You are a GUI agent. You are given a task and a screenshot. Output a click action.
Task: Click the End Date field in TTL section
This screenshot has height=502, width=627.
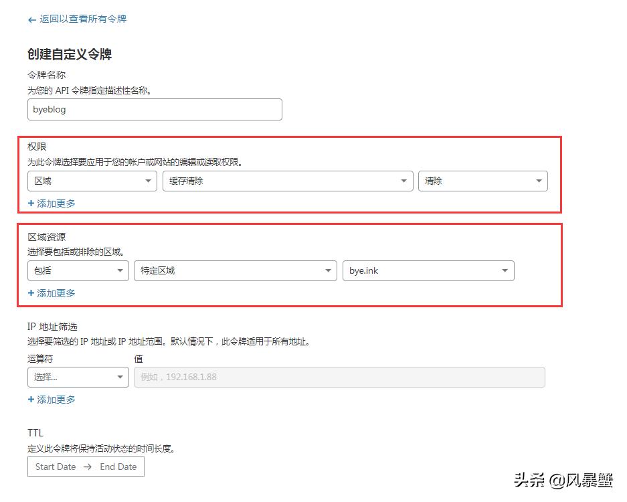click(118, 467)
